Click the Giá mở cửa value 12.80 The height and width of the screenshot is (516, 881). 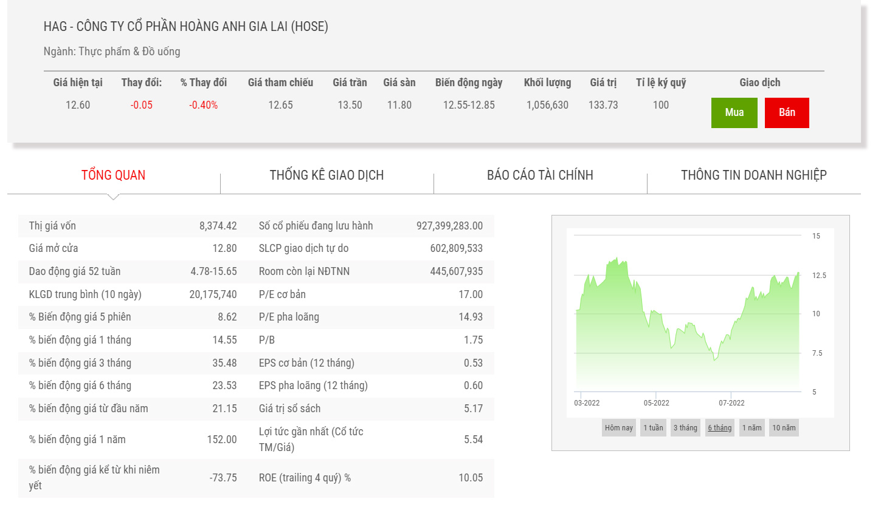224,248
